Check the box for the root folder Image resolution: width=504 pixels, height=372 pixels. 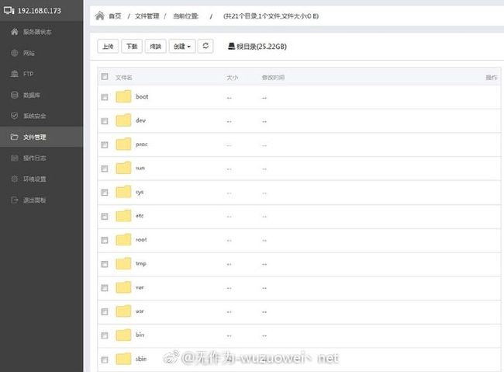[105, 240]
